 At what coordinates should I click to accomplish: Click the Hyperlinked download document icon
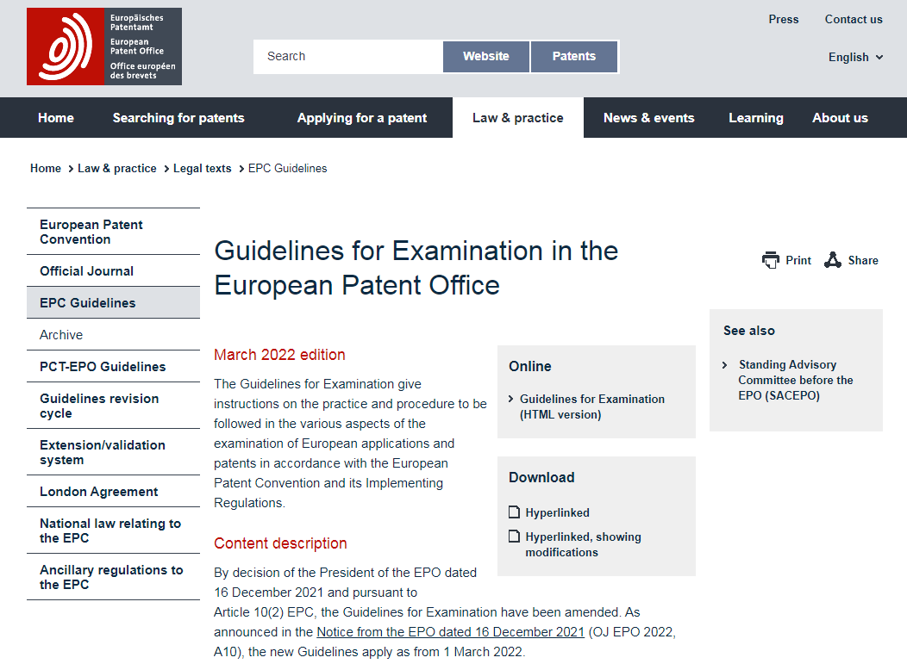point(515,512)
